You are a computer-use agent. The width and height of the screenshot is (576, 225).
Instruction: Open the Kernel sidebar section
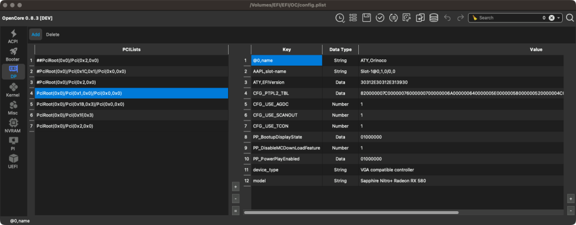13,89
